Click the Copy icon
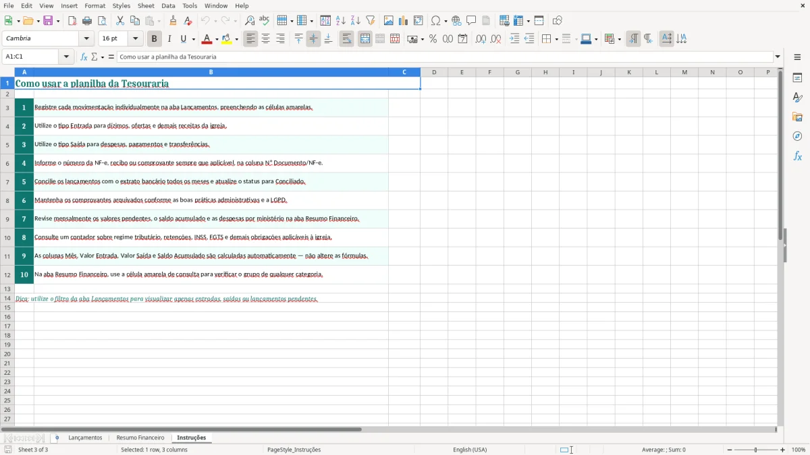Screen dimensions: 810x455 [x=135, y=21]
